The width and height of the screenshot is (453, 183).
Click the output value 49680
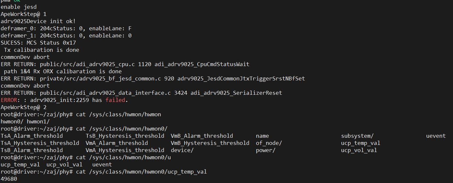[9, 179]
